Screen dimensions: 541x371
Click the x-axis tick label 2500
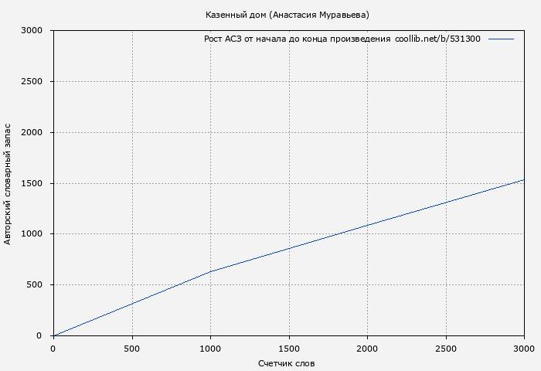[x=445, y=349]
